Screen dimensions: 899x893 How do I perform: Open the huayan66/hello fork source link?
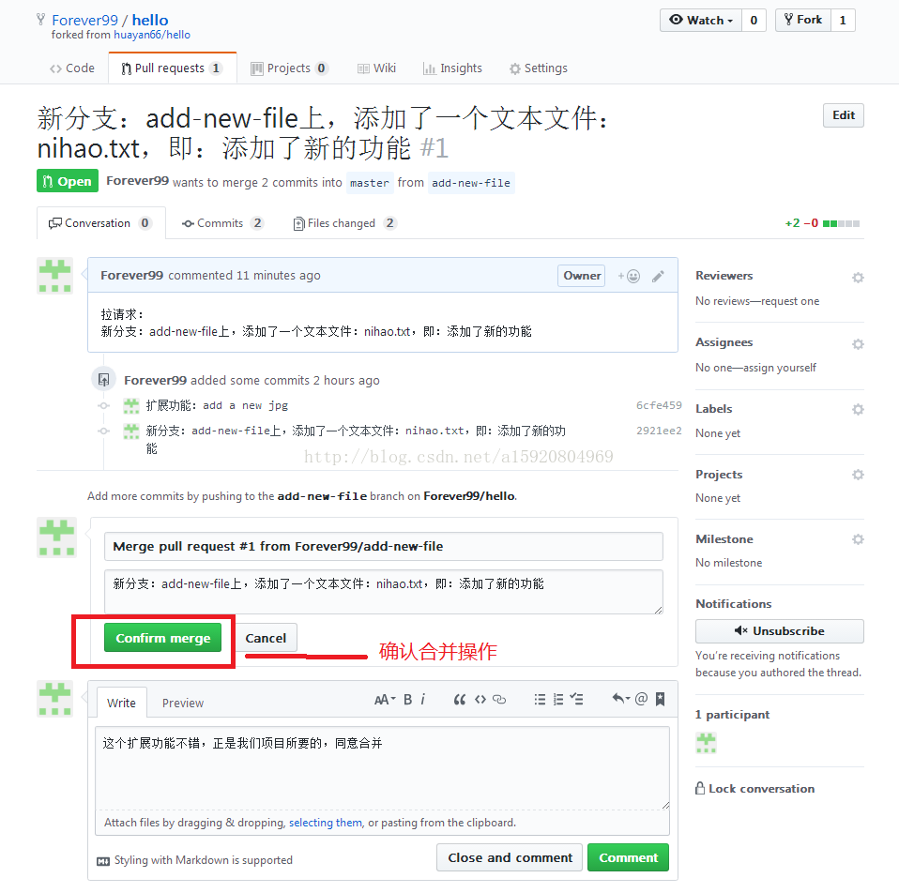coord(152,35)
